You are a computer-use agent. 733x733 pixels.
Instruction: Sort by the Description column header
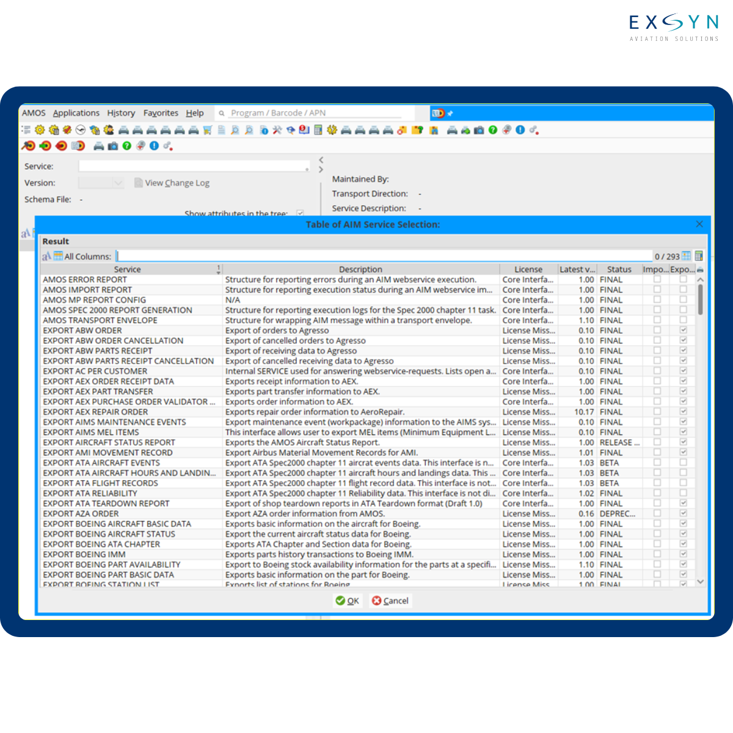(x=360, y=269)
